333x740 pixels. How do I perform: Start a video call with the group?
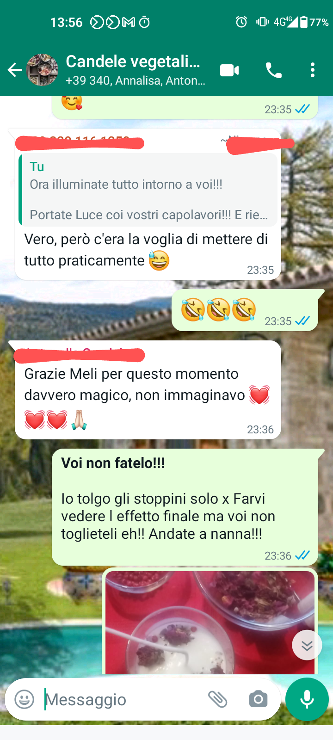pos(229,70)
